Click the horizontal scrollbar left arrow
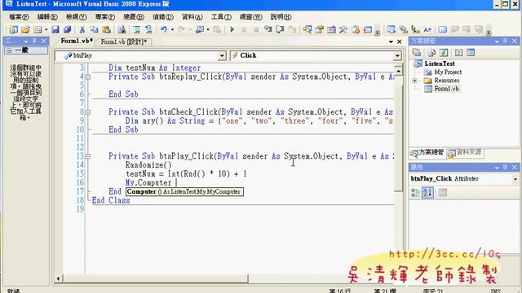The image size is (522, 293). tap(58, 278)
